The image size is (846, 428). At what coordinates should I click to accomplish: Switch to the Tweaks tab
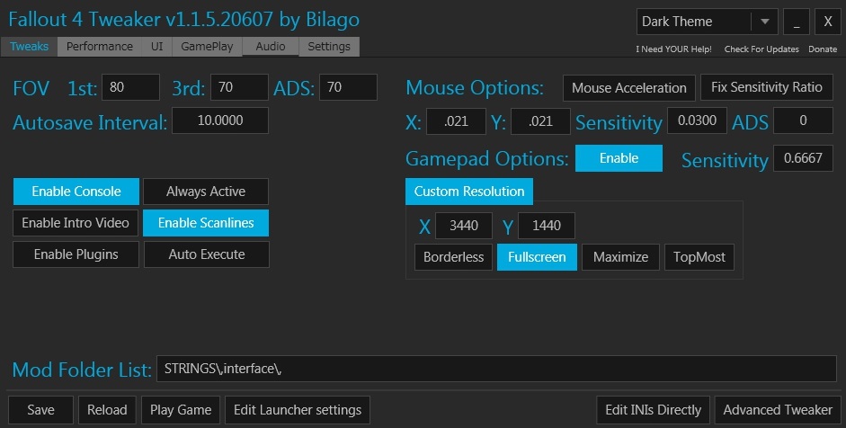pyautogui.click(x=29, y=47)
